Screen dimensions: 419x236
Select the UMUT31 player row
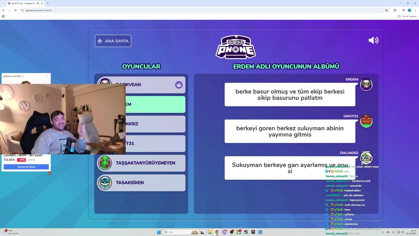155,144
